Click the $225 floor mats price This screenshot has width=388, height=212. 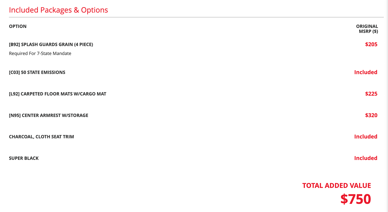tap(371, 94)
